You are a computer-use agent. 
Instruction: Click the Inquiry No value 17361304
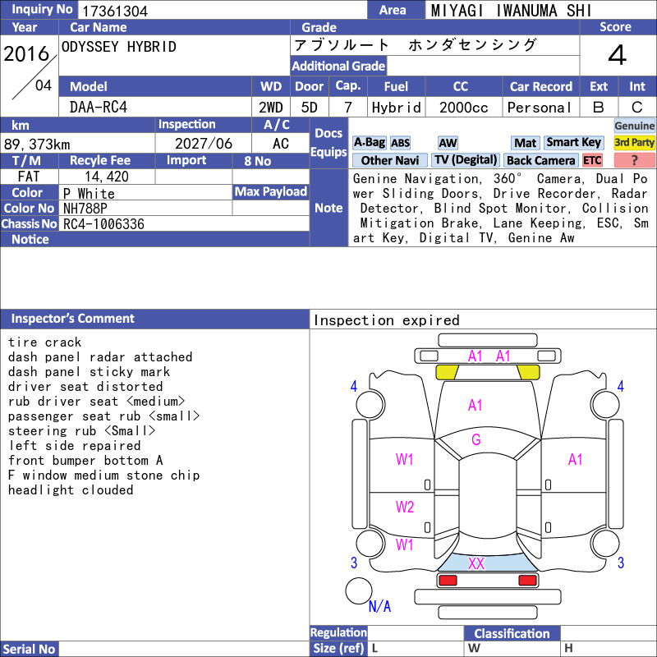pos(115,11)
